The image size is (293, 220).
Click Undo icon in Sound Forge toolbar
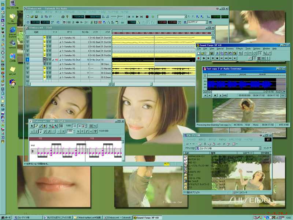(246, 53)
